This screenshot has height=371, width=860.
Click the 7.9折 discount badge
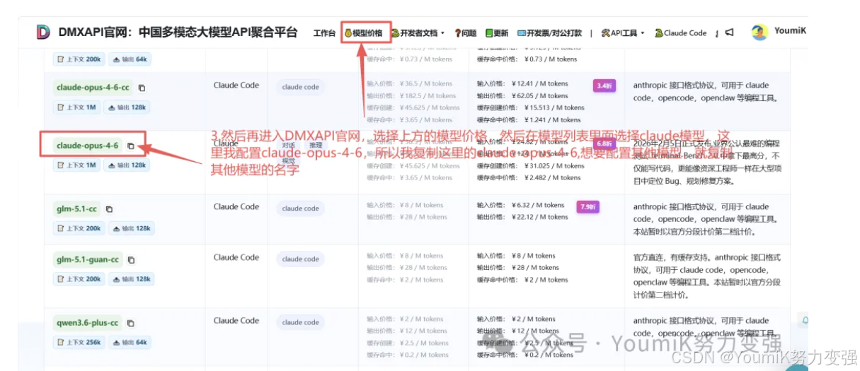point(587,208)
